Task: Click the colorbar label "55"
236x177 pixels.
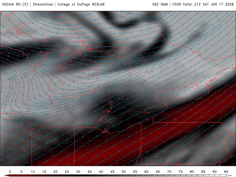Action: point(135,172)
